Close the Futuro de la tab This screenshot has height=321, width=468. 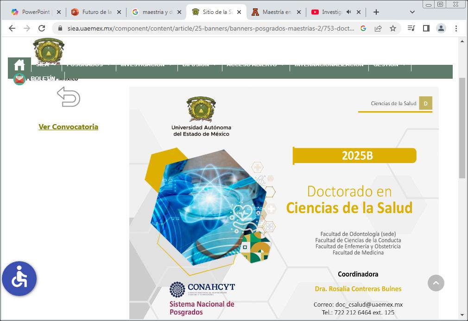click(x=119, y=12)
